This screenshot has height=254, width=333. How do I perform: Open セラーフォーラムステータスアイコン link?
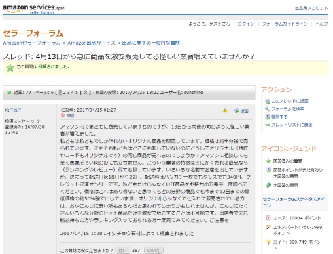pyautogui.click(x=294, y=203)
